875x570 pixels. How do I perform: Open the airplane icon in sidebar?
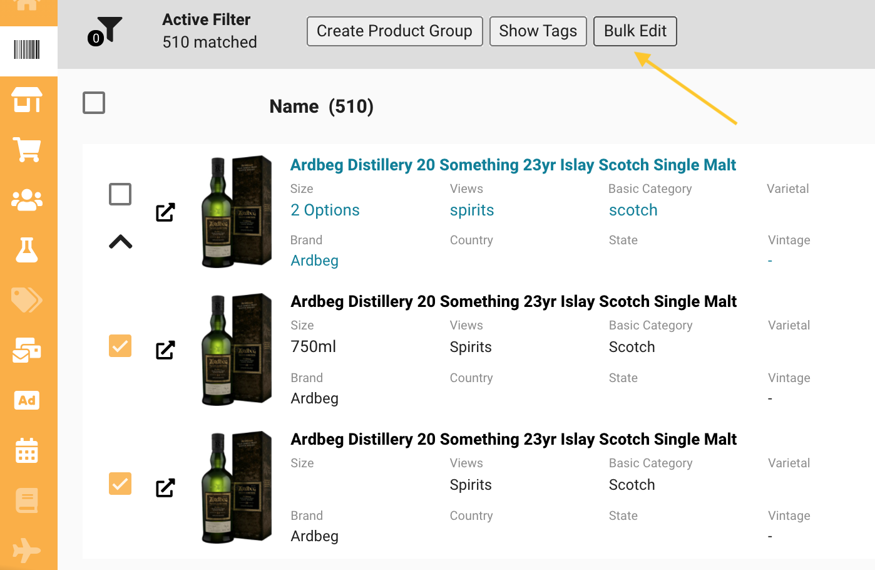[x=27, y=551]
